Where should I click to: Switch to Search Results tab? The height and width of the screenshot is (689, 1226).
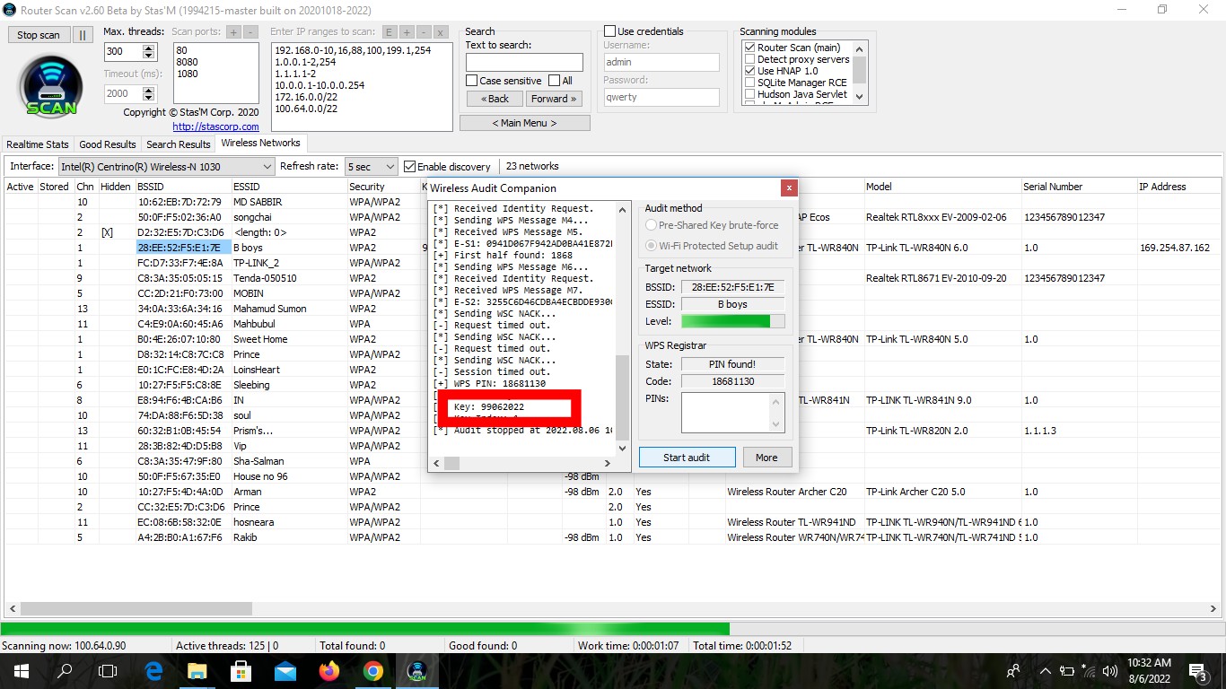coord(178,144)
